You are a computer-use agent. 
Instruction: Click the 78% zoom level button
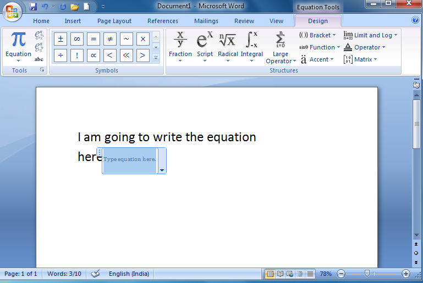click(326, 274)
